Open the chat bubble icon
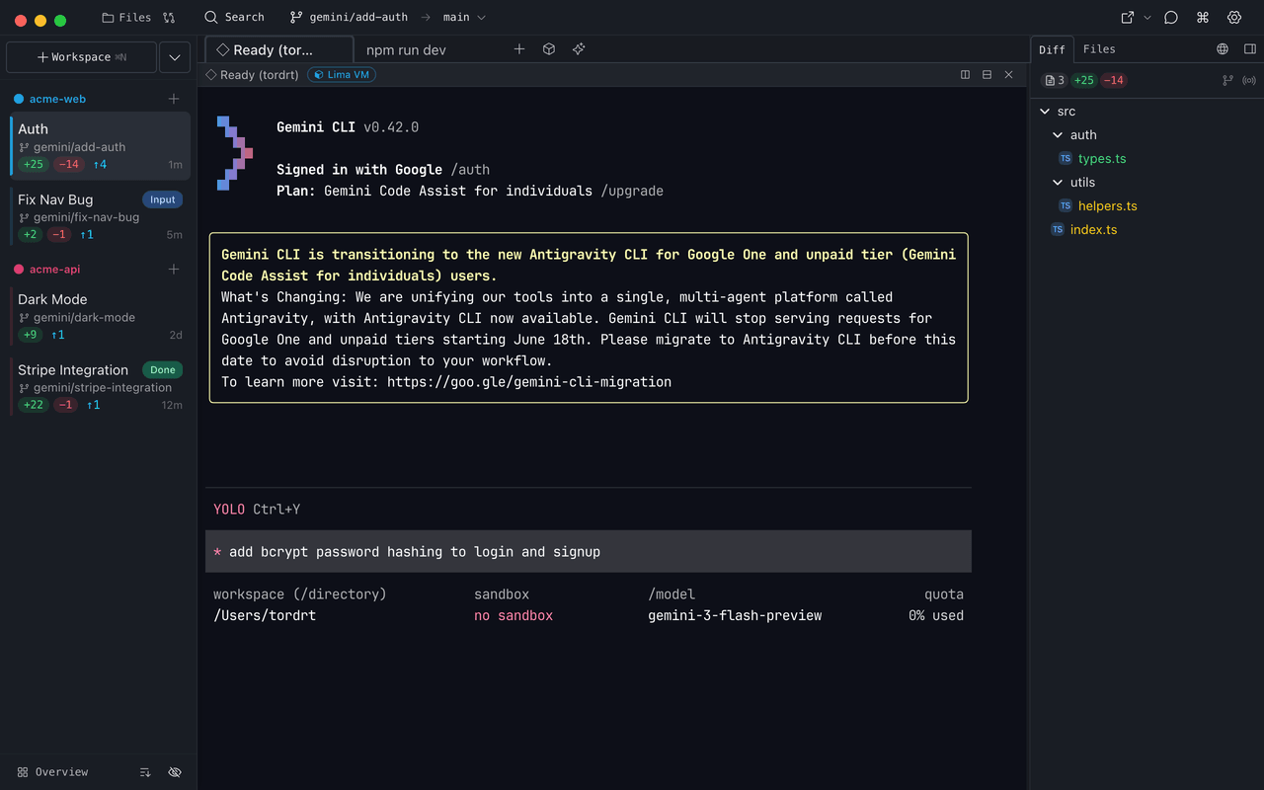Viewport: 1264px width, 790px height. (1171, 18)
